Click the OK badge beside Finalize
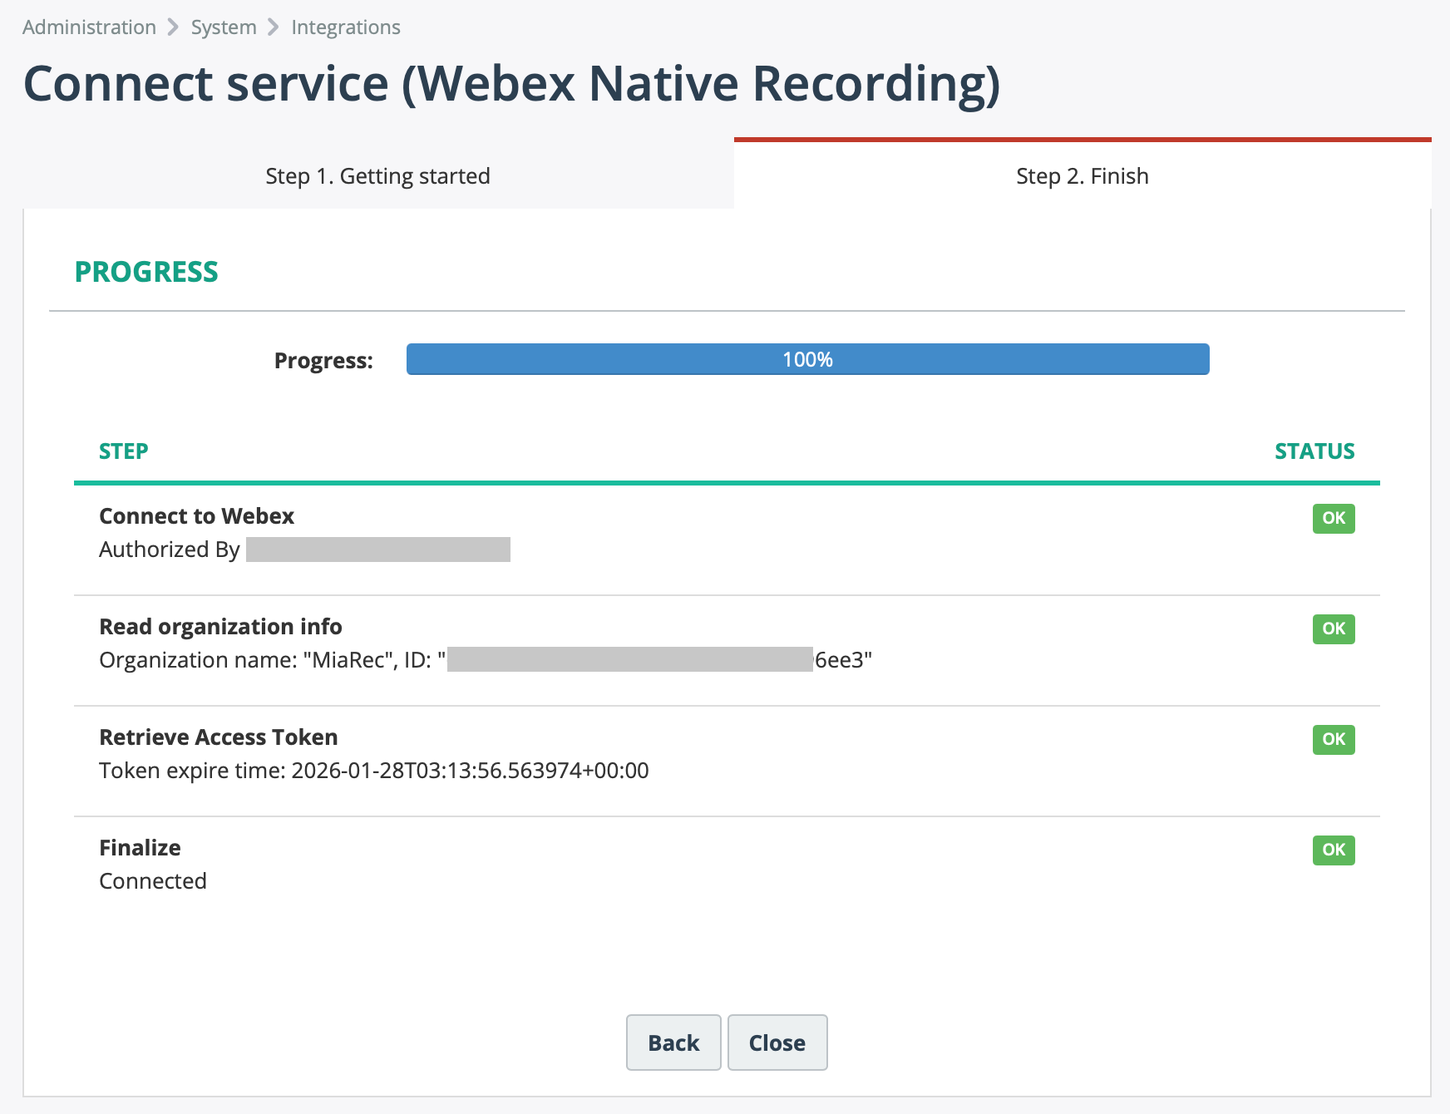1450x1114 pixels. (x=1332, y=850)
